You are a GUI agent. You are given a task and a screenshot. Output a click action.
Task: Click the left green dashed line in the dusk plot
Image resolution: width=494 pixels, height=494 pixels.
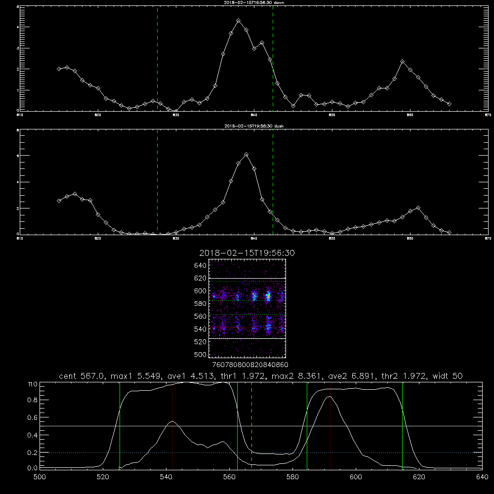tap(157, 182)
